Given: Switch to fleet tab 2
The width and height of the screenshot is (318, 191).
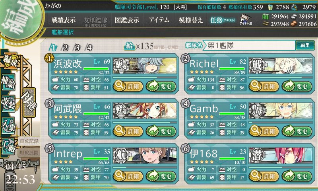Looking at the screenshot, I should pyautogui.click(x=65, y=48).
